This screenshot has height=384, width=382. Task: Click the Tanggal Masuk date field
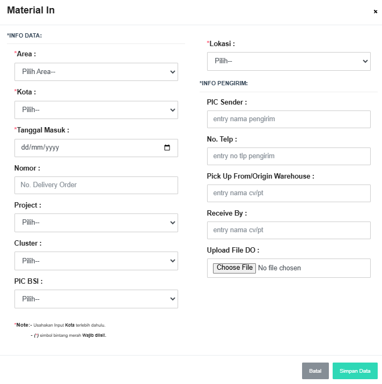(80, 148)
